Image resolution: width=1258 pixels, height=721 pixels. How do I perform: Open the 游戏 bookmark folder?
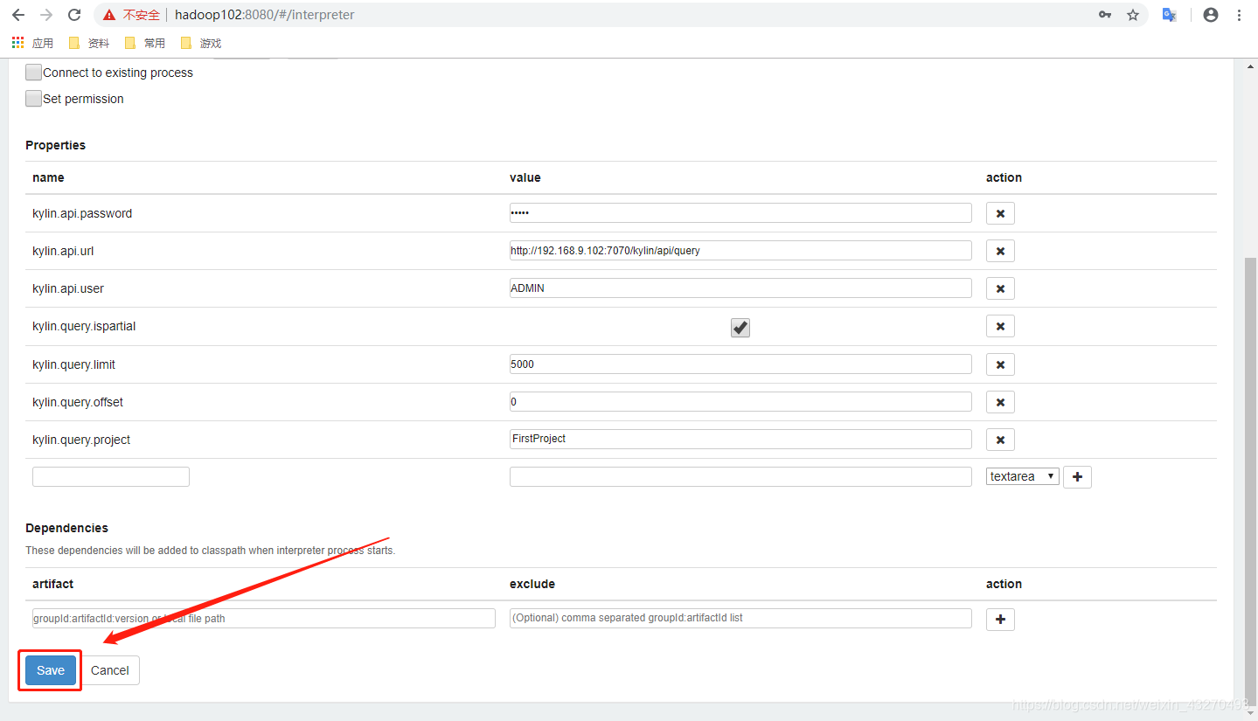pyautogui.click(x=201, y=43)
